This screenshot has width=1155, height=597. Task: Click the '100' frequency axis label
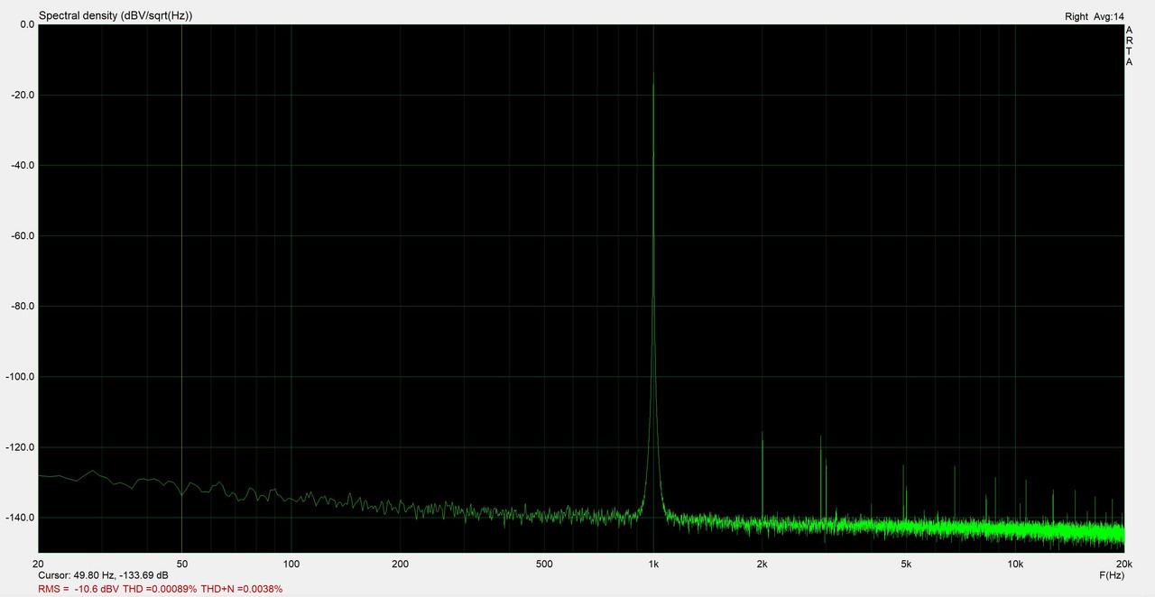pos(291,565)
